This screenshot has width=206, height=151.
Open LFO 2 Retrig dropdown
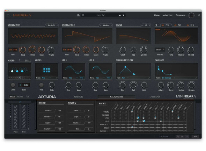[x=100, y=78]
